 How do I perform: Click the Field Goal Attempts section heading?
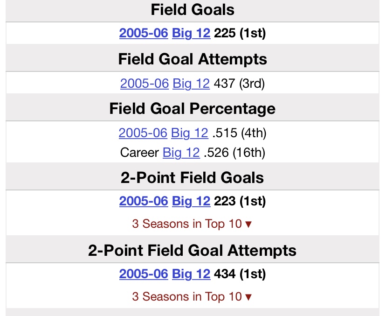[x=193, y=59]
